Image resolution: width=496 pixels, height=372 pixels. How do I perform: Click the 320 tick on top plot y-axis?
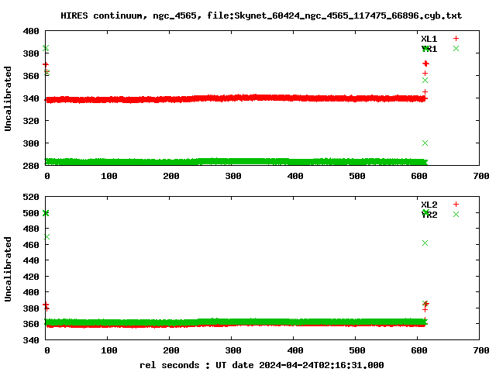[31, 121]
